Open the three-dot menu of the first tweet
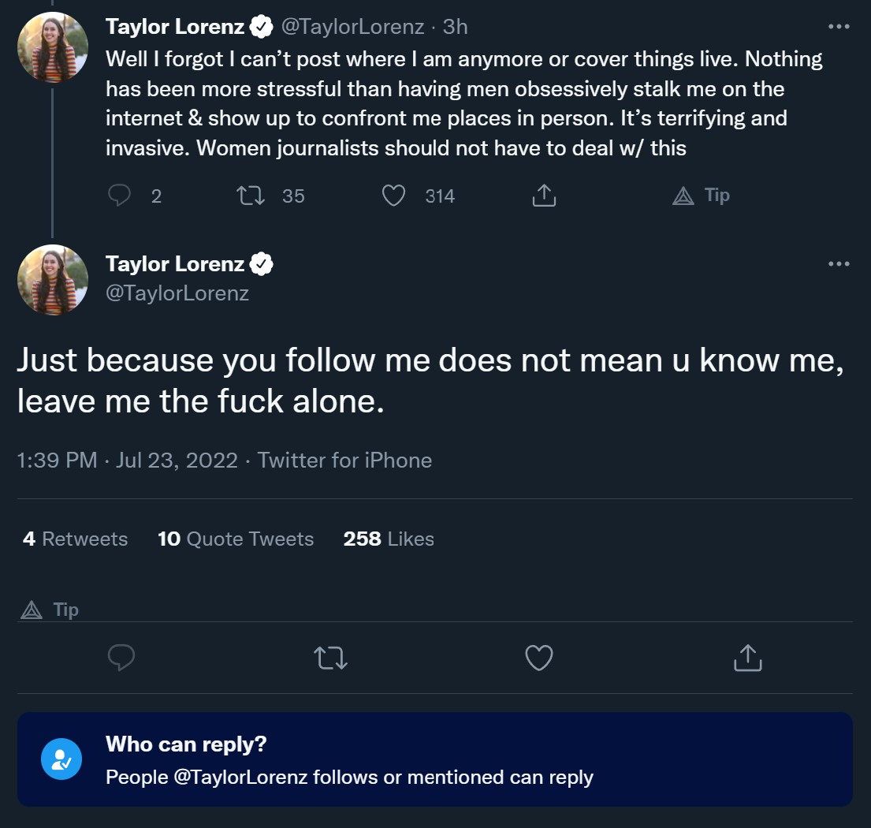 pyautogui.click(x=839, y=26)
